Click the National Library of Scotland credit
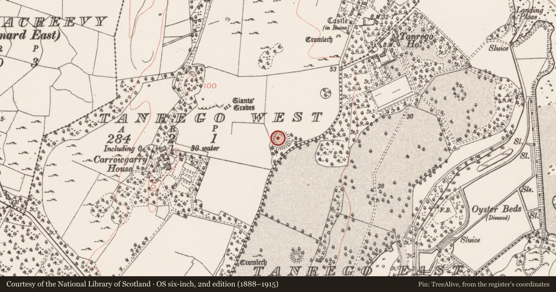The width and height of the screenshot is (556, 292). 143,284
